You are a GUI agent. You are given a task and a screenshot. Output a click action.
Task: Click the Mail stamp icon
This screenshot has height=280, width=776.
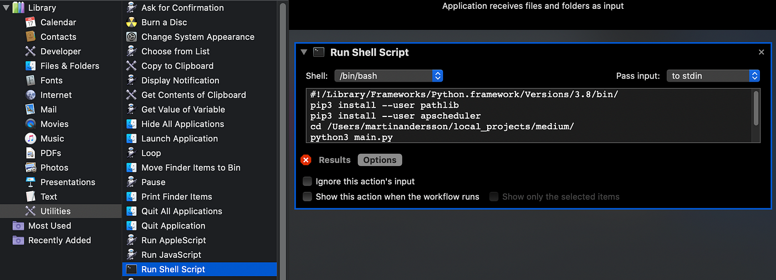point(30,109)
